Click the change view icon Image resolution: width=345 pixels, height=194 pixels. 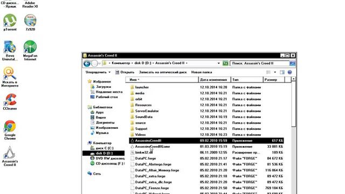[x=268, y=72]
